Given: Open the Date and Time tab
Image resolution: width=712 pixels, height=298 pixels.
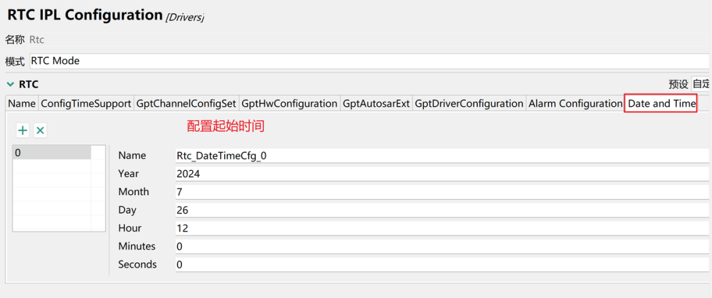Looking at the screenshot, I should (661, 104).
